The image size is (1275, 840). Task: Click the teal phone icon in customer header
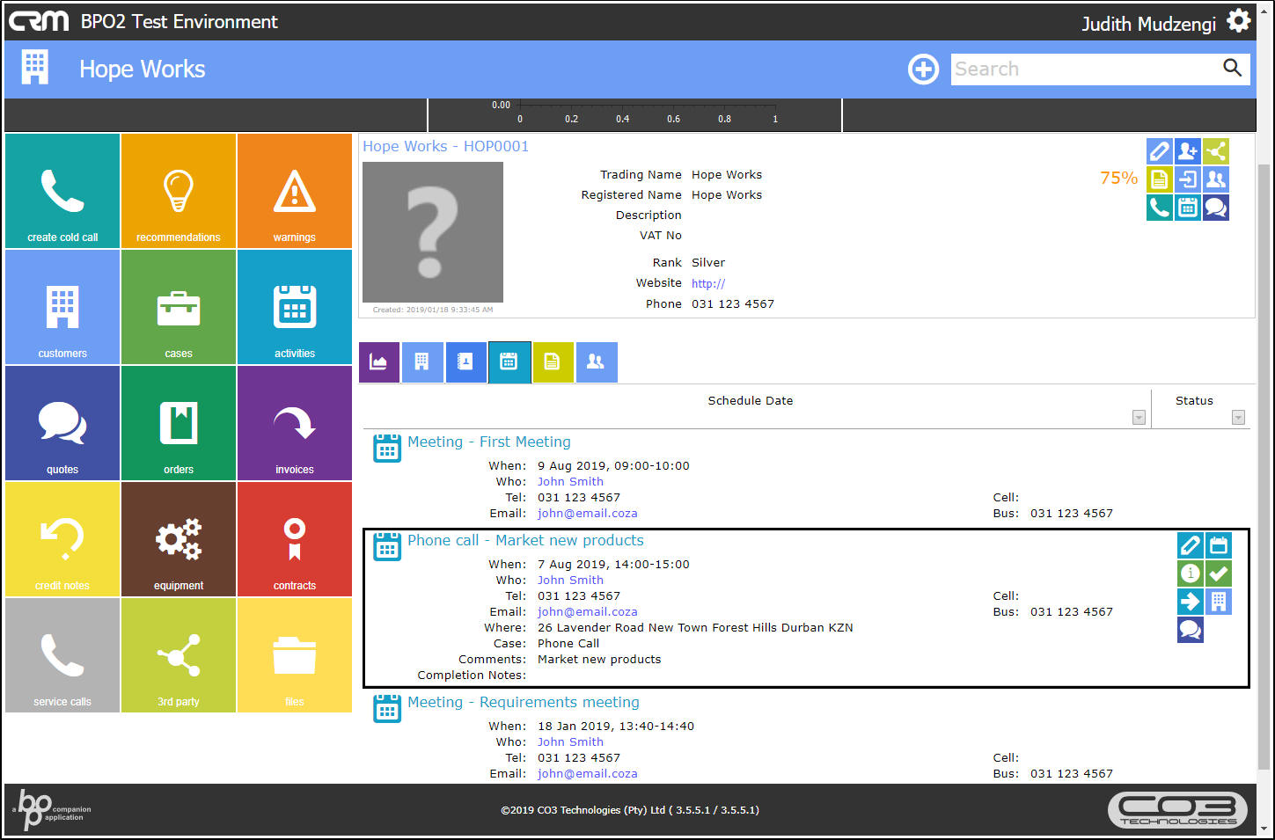pyautogui.click(x=1160, y=208)
